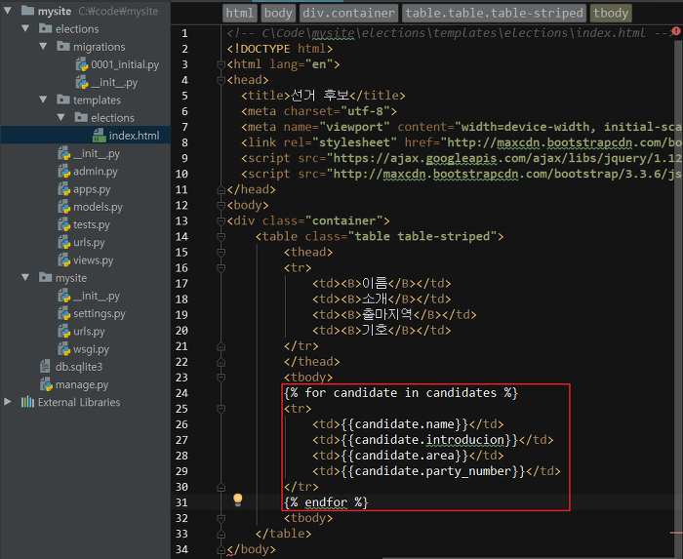Select the table.table.table-striped breadcrumb
This screenshot has height=559, width=683.
click(x=494, y=13)
